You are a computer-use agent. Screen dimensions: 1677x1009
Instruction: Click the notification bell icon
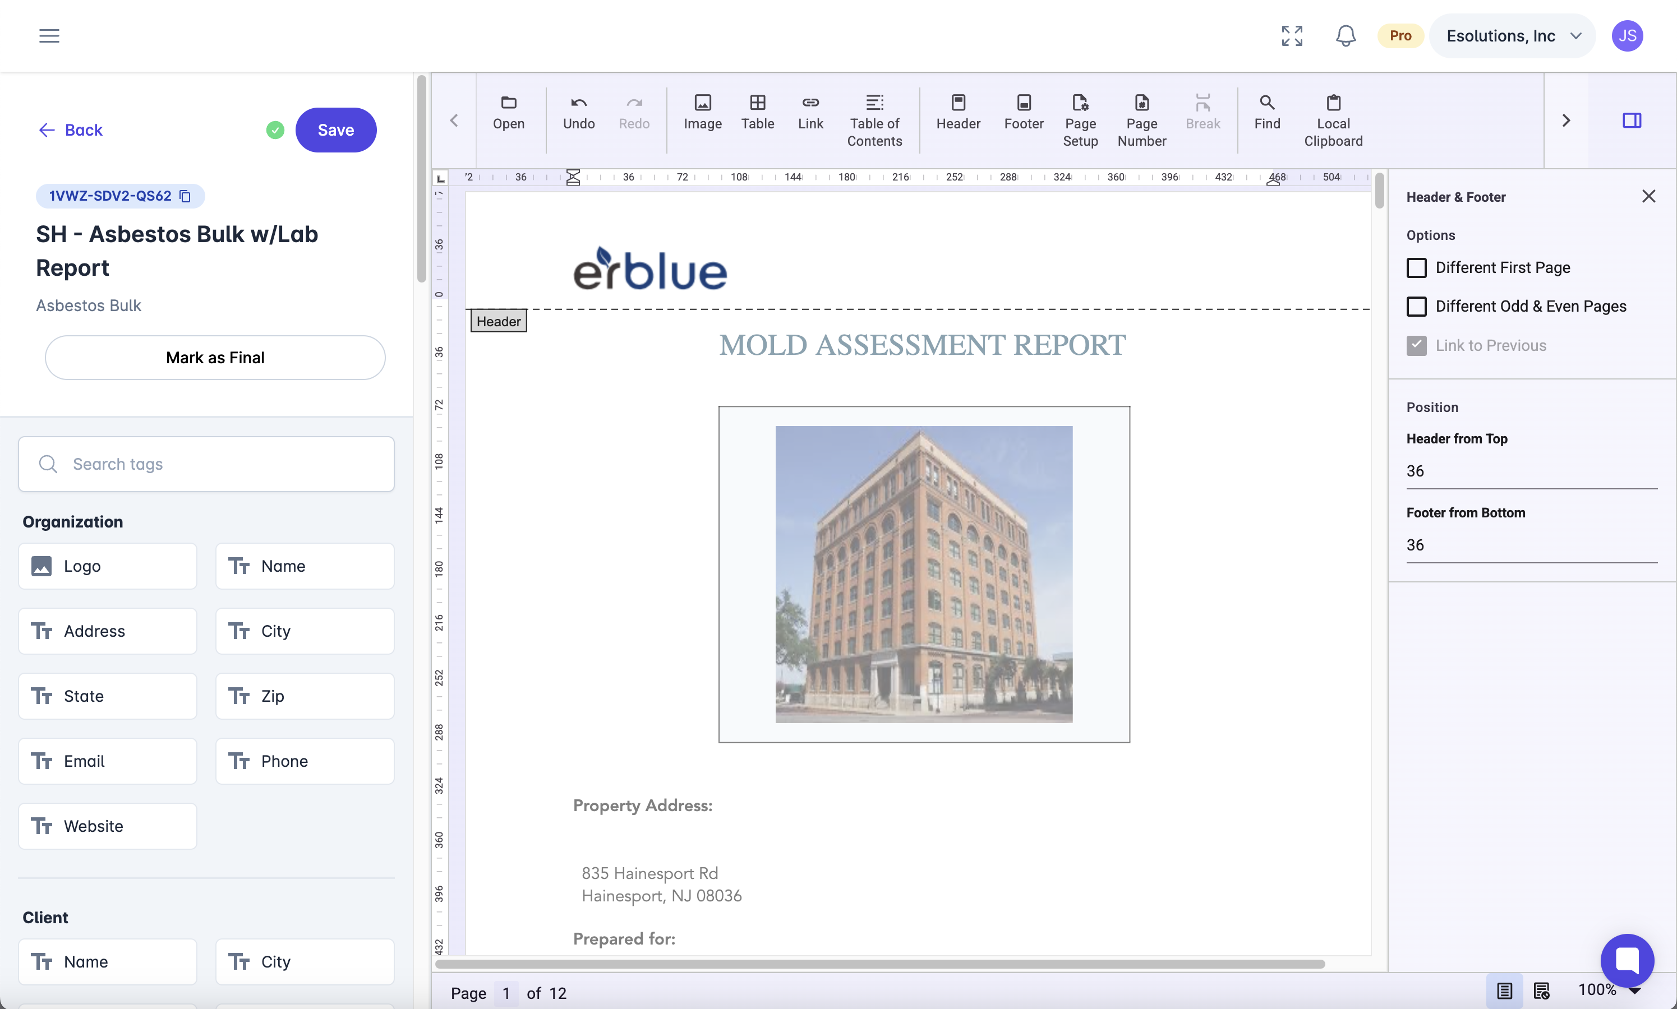click(1345, 35)
